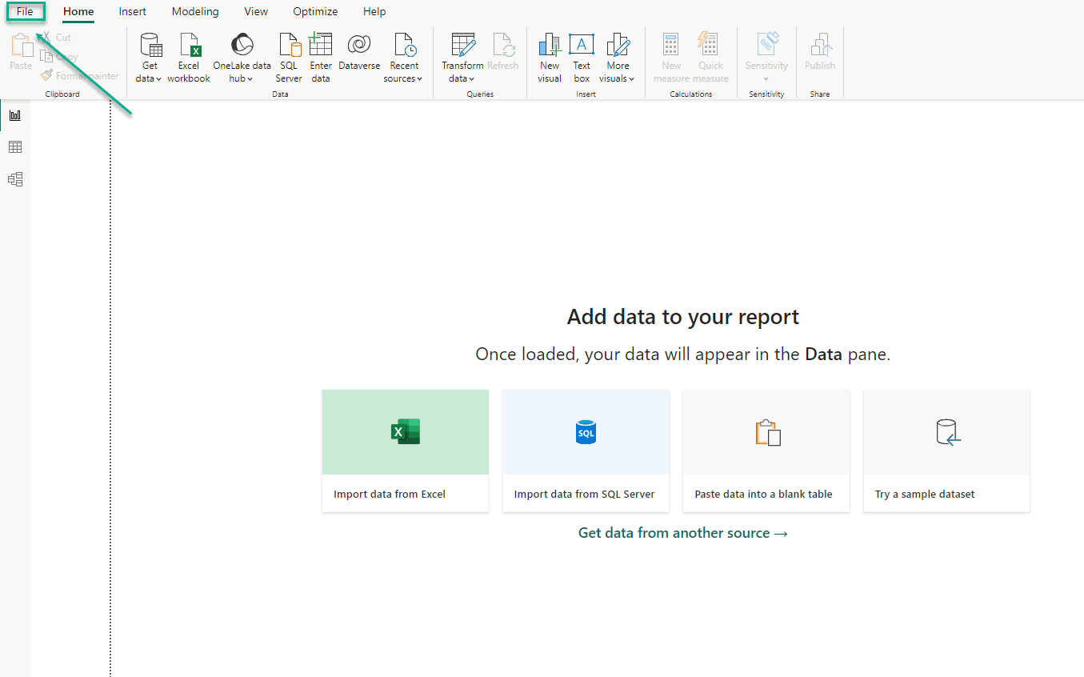Select the Import data from Excel card

coord(405,451)
